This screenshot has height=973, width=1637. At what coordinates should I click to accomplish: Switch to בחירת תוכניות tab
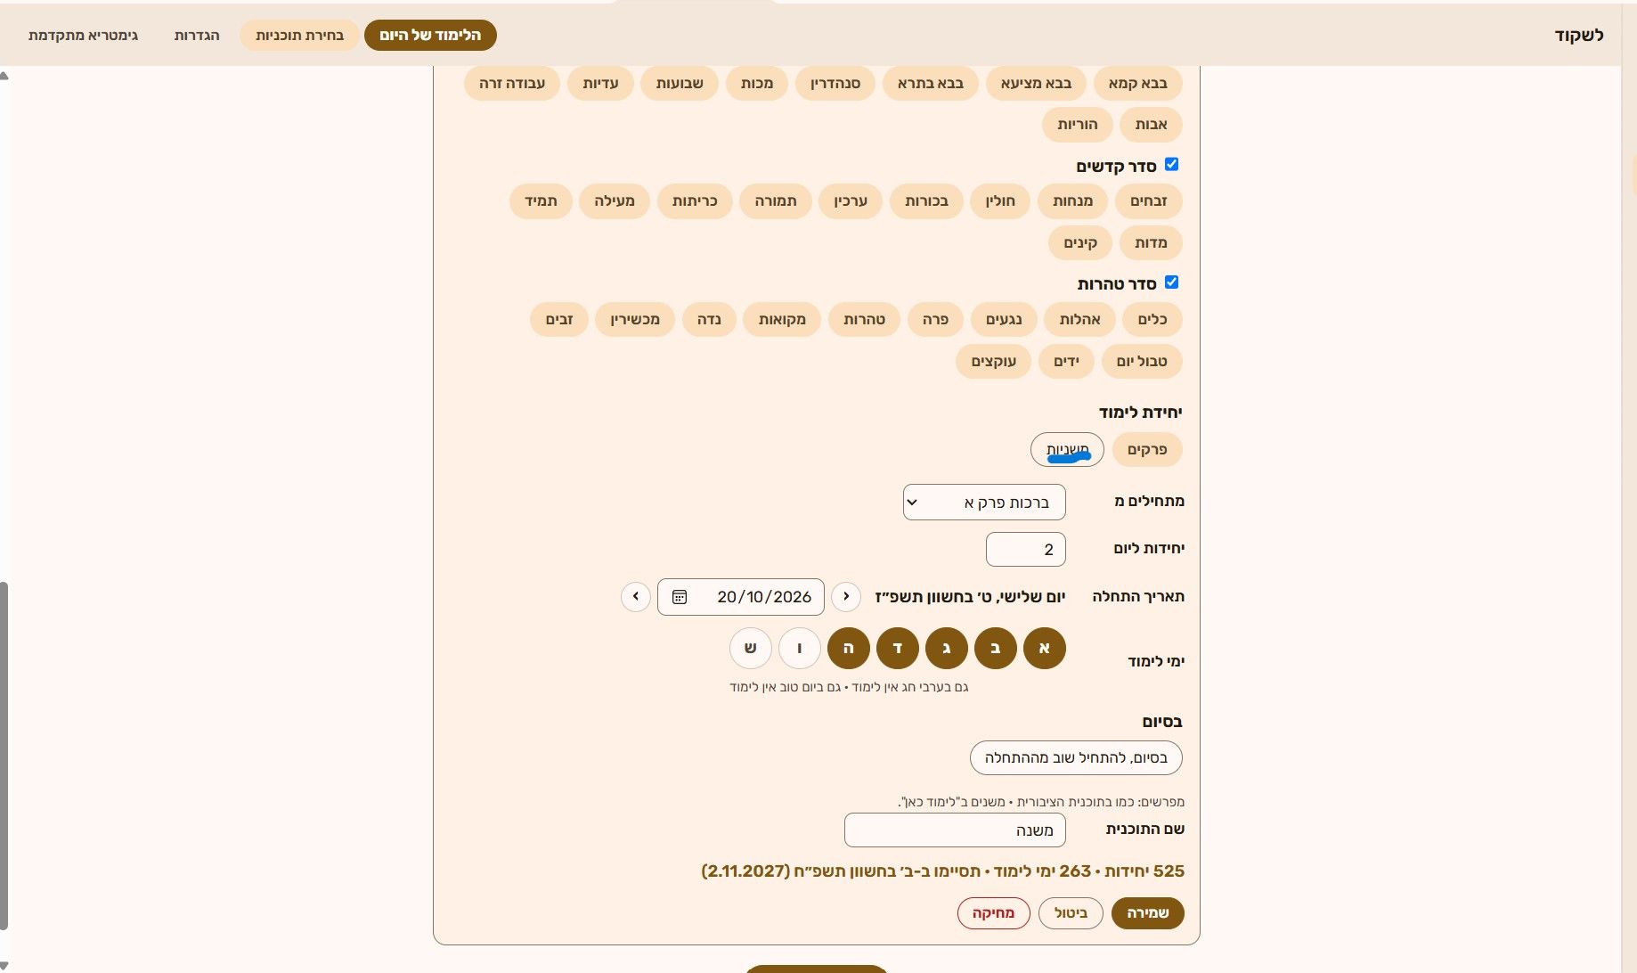pos(299,36)
